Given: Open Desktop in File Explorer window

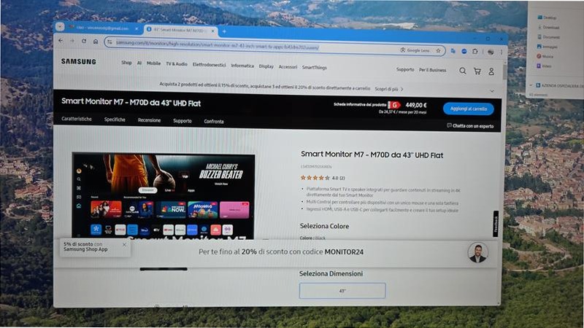Looking at the screenshot, I should (547, 17).
